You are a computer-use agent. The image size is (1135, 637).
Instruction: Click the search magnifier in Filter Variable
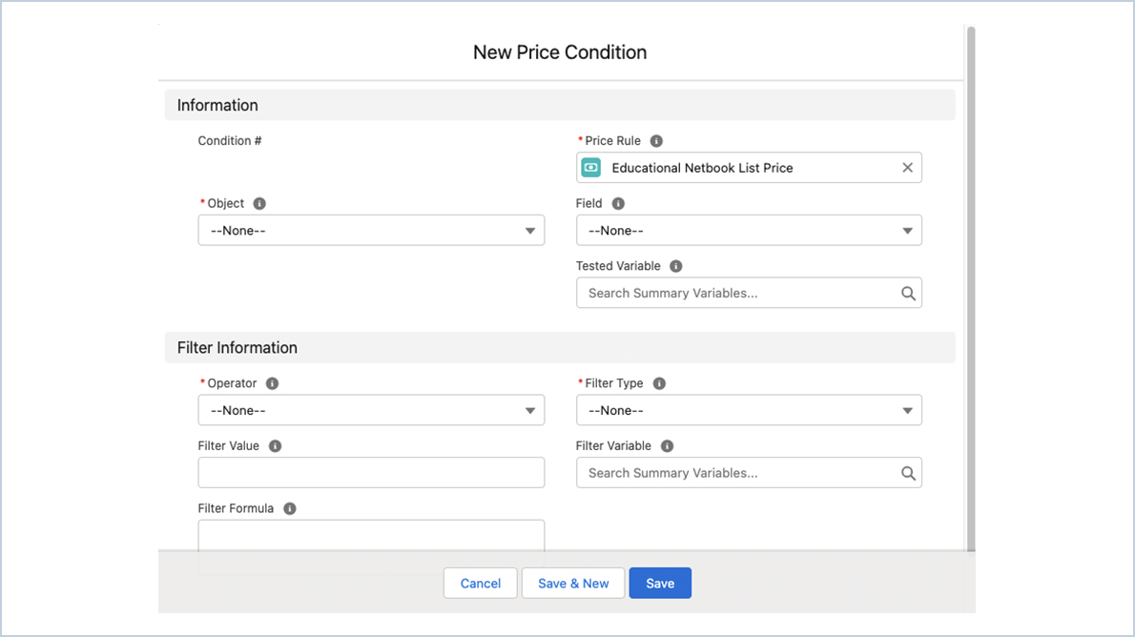907,472
